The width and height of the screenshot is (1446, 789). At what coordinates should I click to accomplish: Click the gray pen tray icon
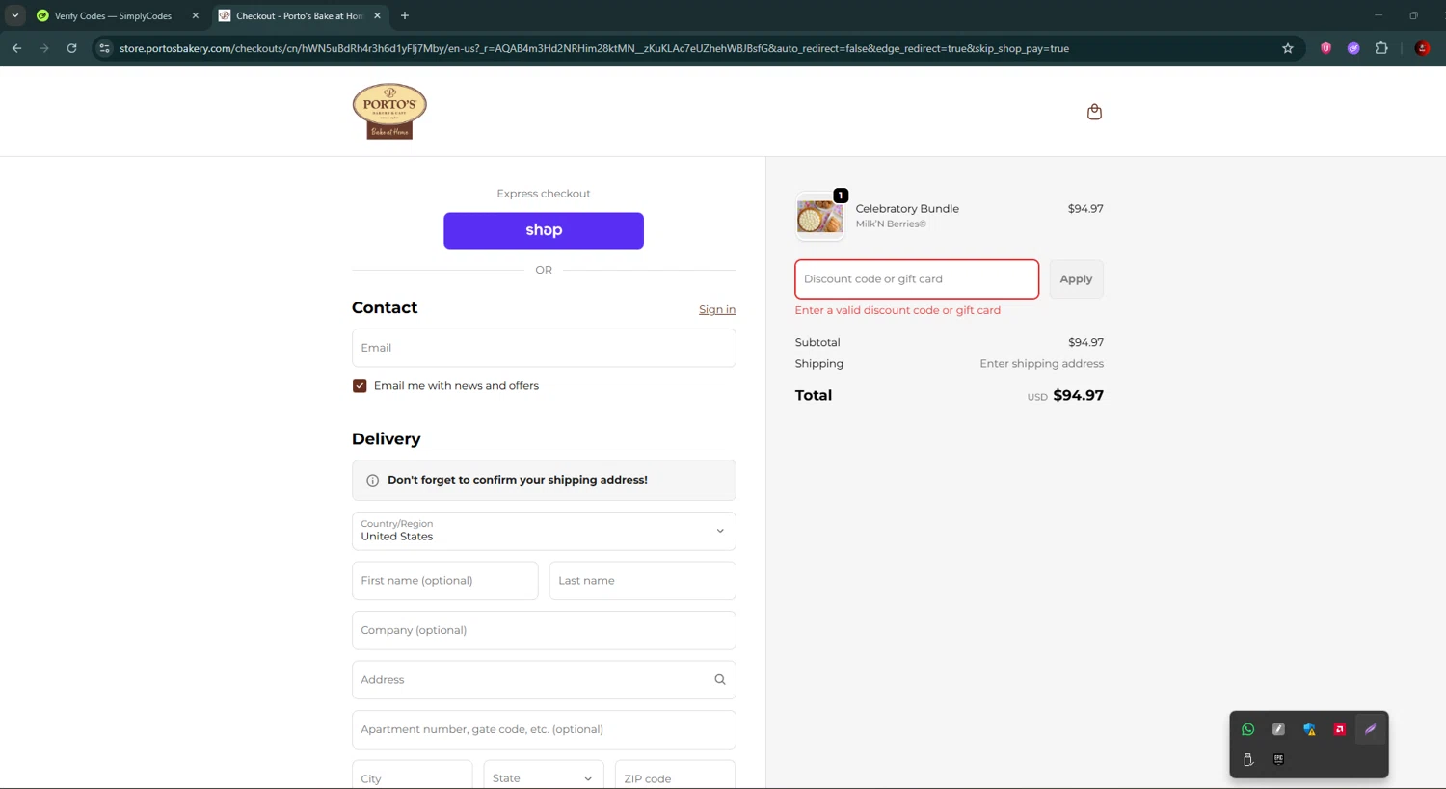tap(1278, 729)
